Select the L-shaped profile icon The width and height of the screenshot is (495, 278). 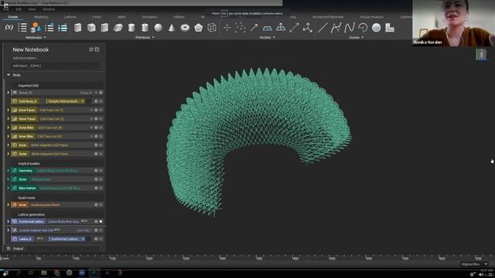tap(390, 28)
